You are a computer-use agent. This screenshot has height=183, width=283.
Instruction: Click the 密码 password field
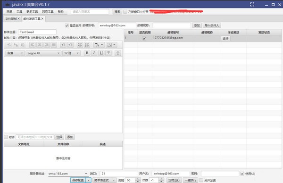coord(220,174)
